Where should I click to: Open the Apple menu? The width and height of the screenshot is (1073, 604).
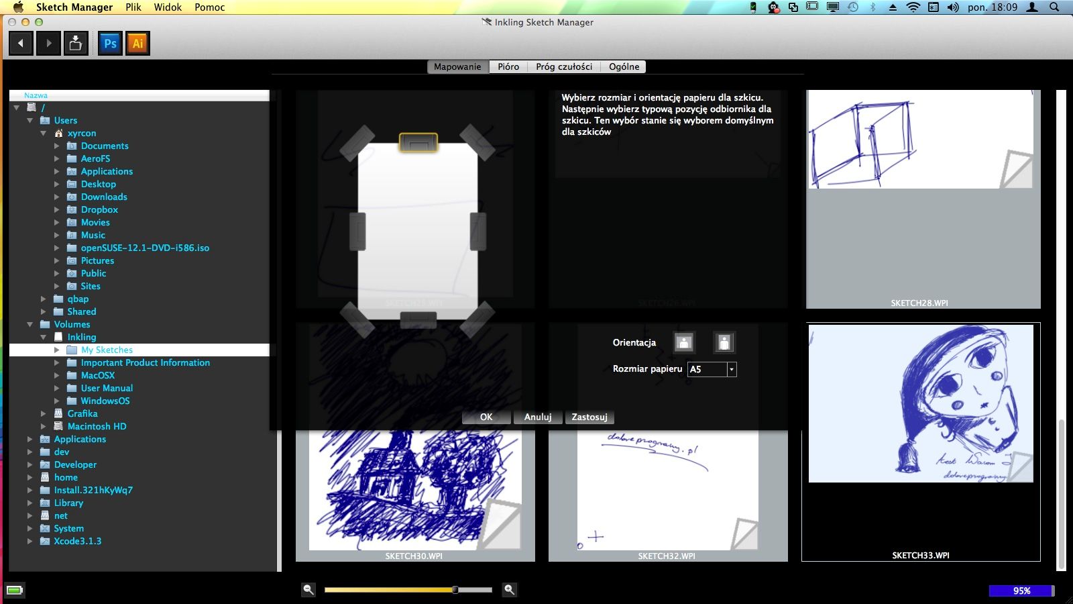click(19, 7)
